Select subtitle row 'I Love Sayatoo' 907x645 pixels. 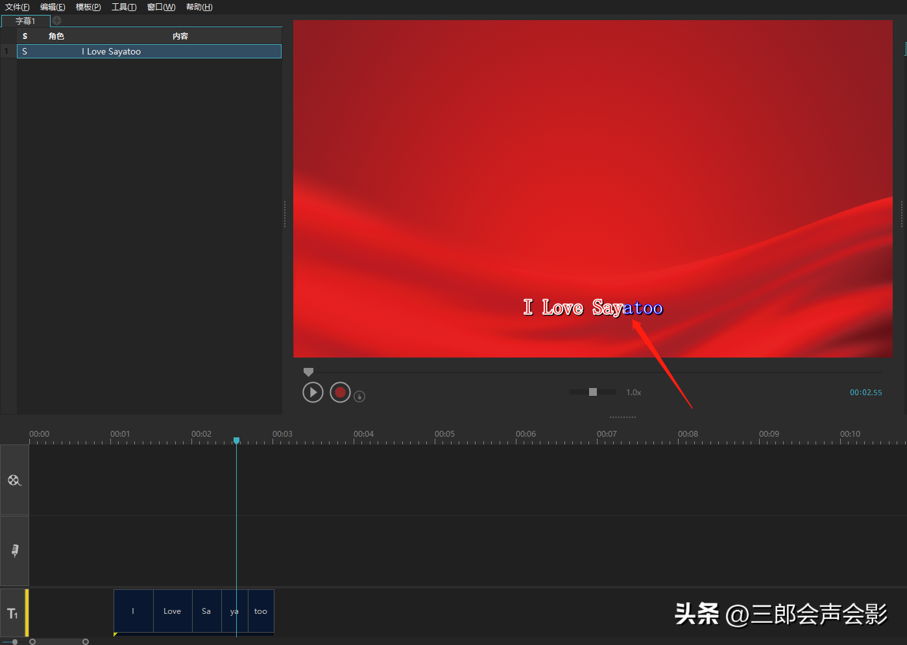coord(149,51)
